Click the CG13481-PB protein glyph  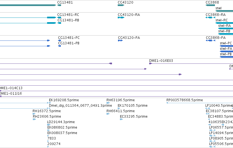click(x=59, y=46)
